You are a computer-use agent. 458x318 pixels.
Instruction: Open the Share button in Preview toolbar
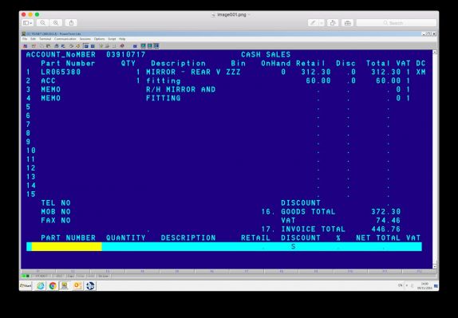[x=71, y=23]
